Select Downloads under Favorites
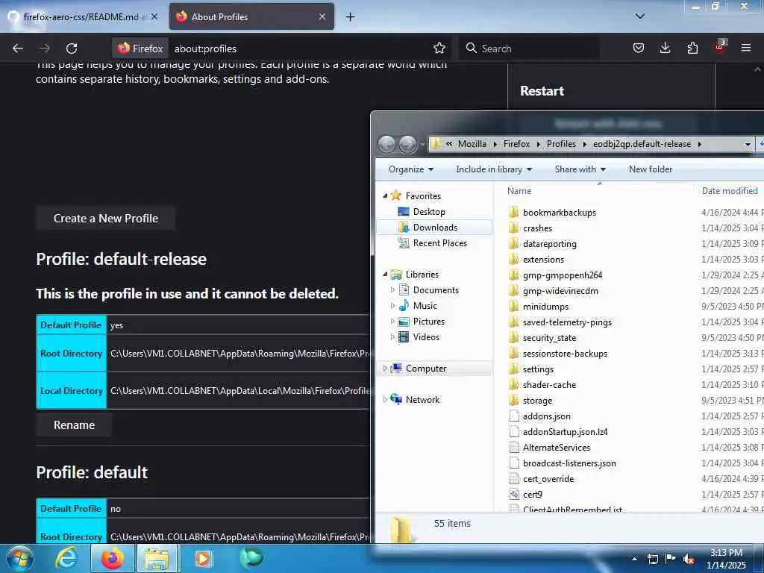764x573 pixels. 435,227
